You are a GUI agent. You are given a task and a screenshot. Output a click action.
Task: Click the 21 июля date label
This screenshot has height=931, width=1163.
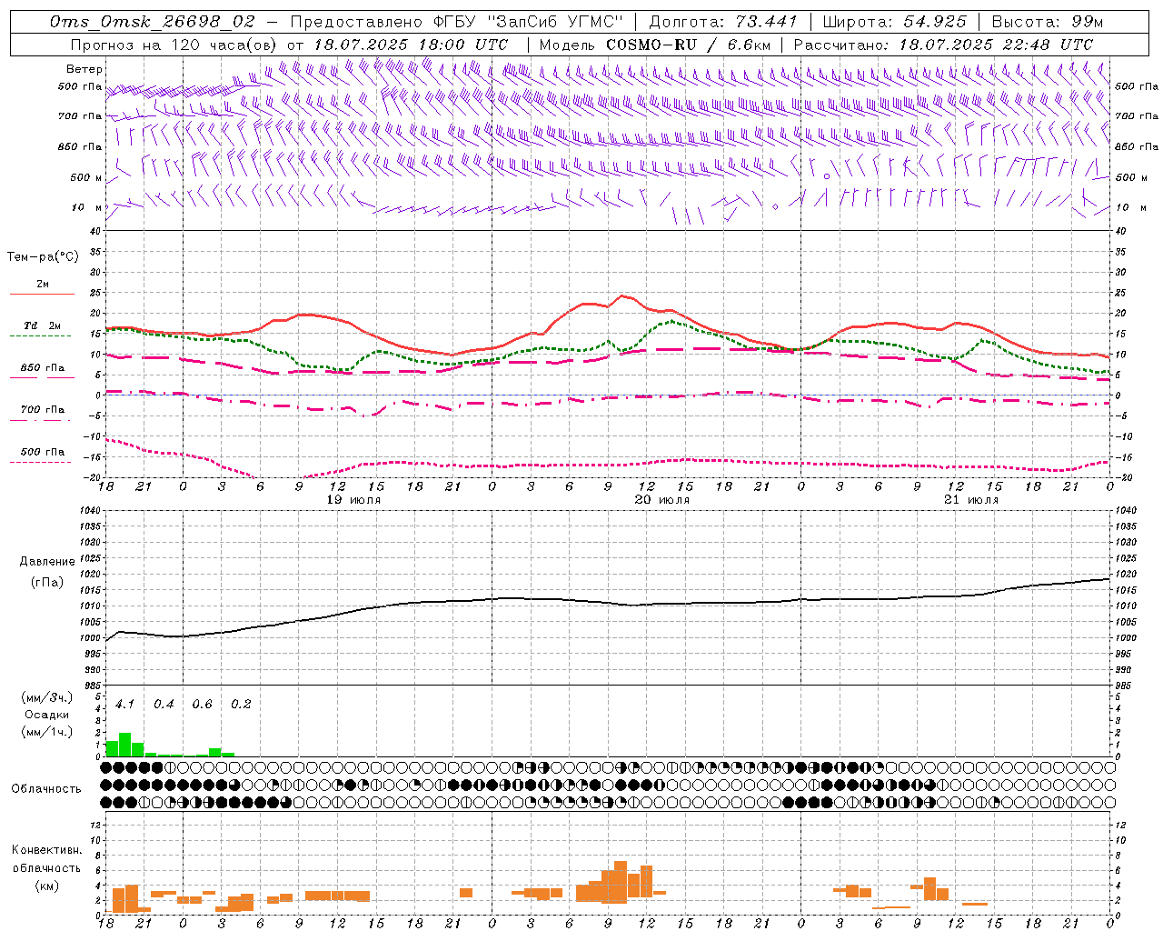pos(971,499)
